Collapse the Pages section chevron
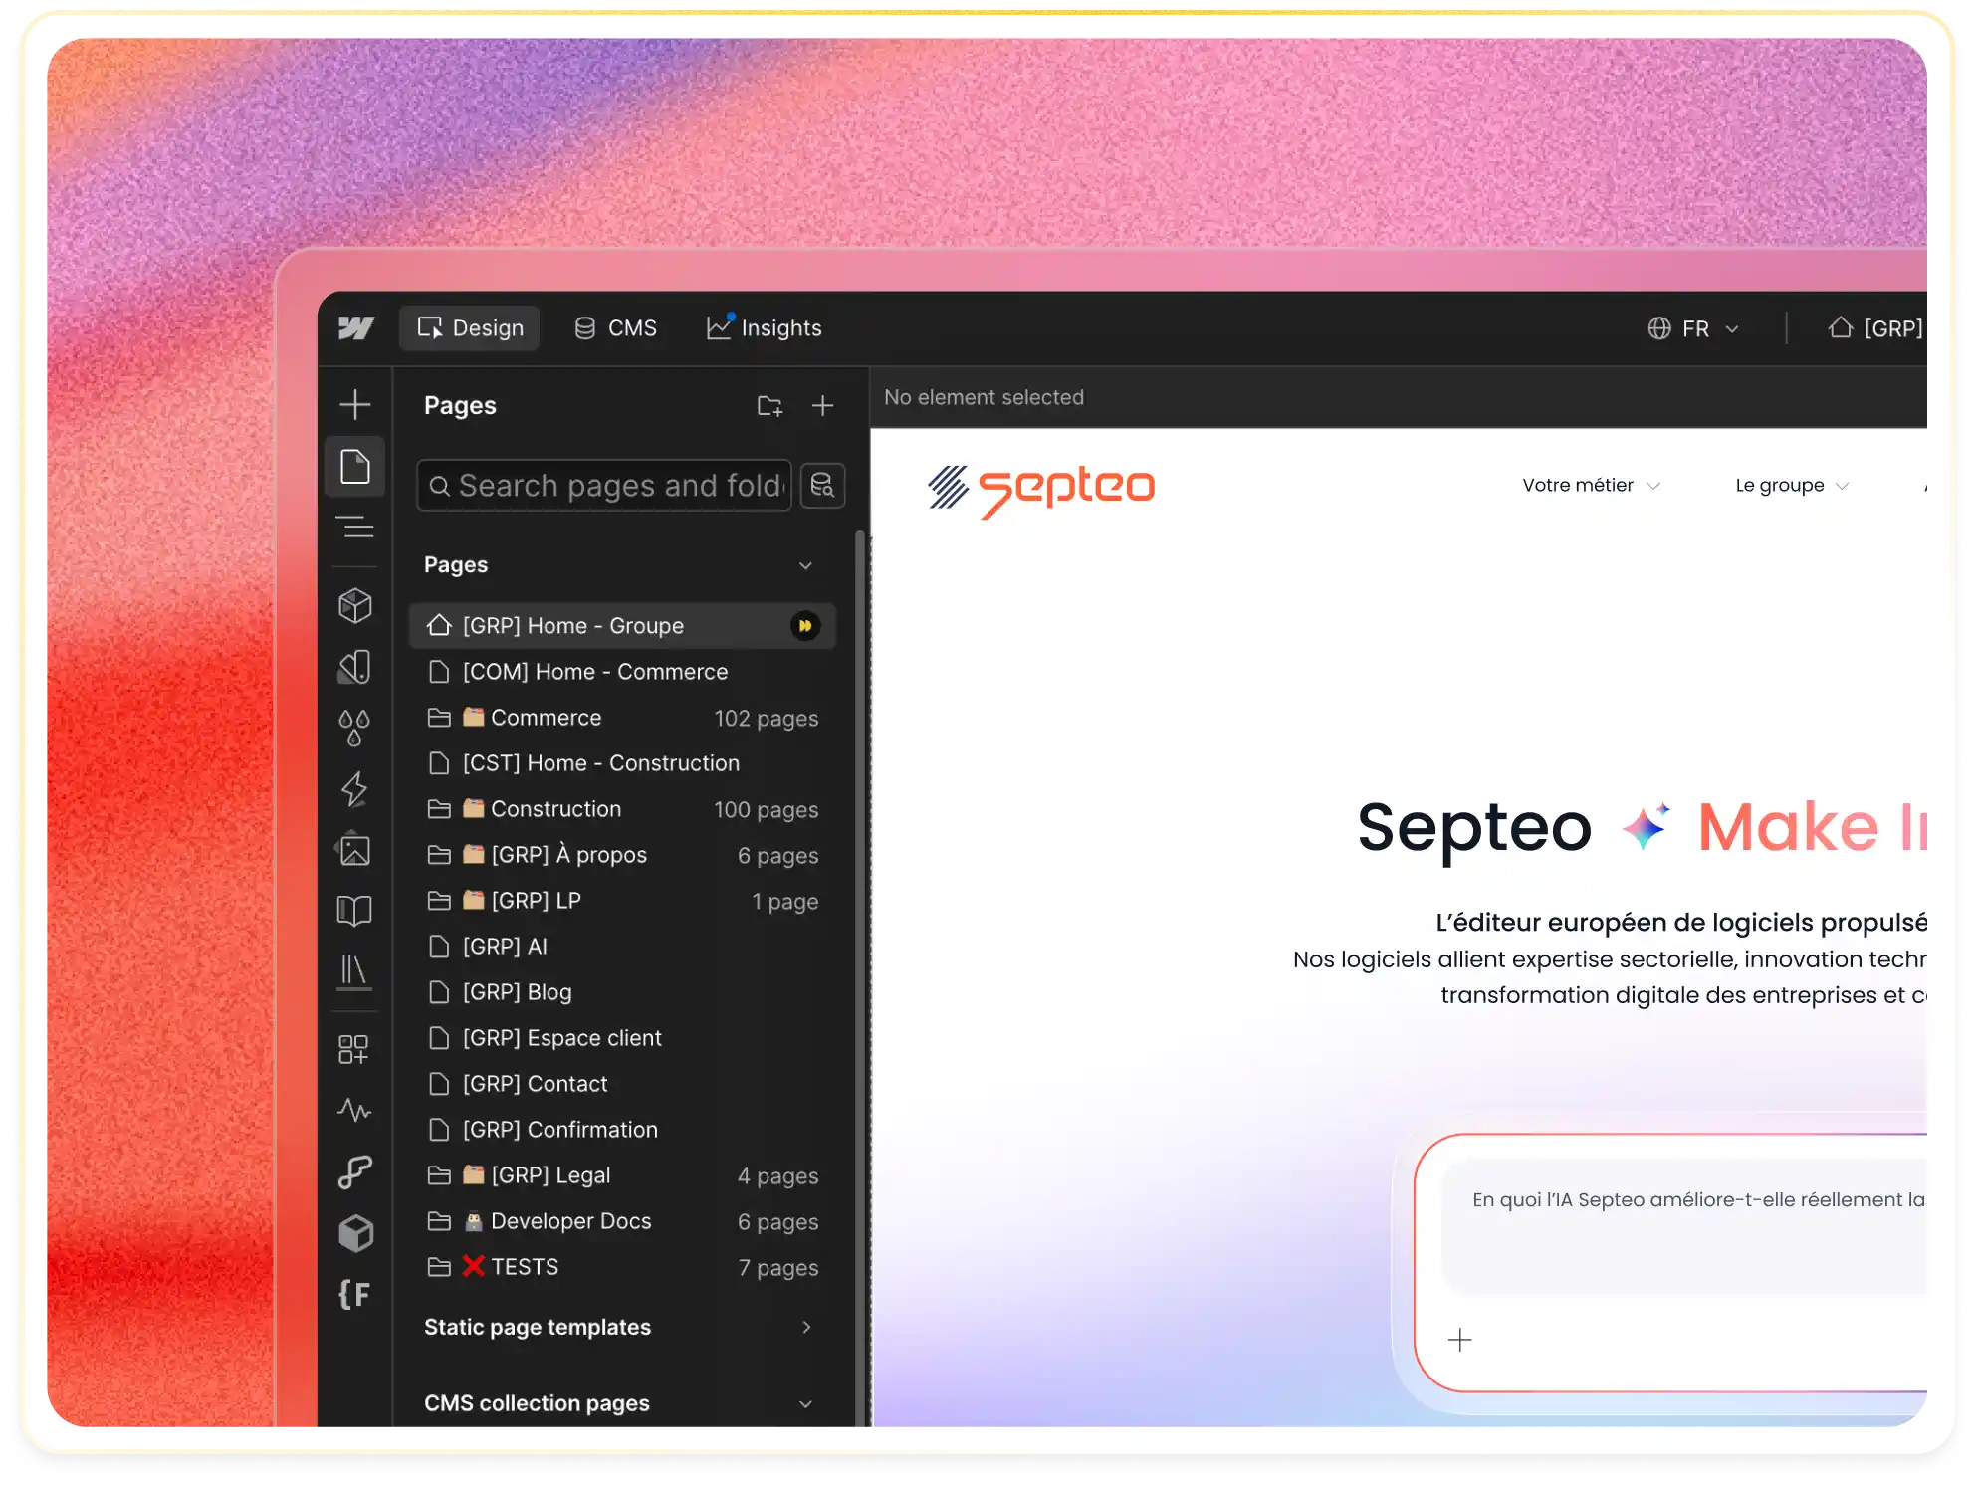 805,565
